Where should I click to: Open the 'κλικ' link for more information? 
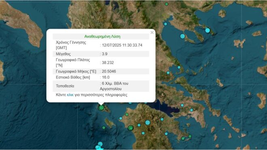coord(70,95)
